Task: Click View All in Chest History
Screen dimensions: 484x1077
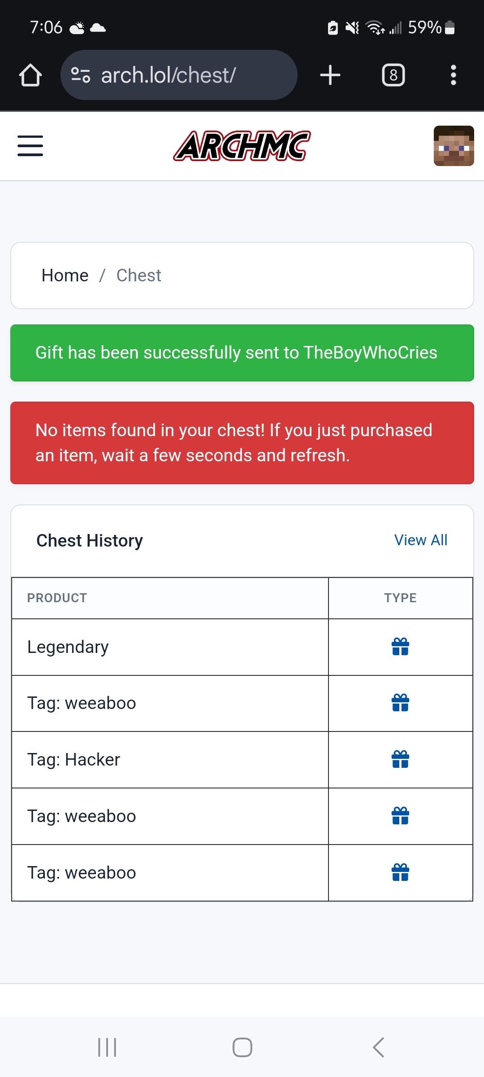Action: tap(421, 540)
